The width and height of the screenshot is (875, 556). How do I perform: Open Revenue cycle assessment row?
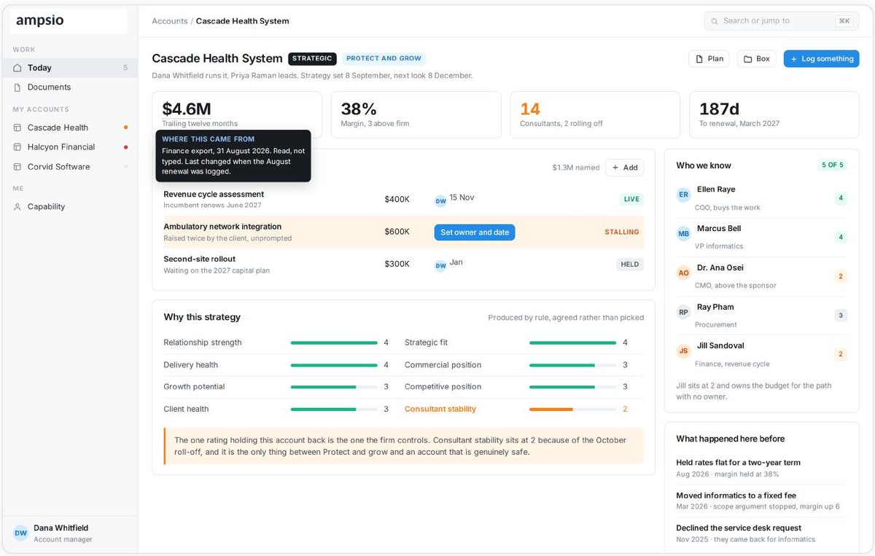tap(403, 200)
